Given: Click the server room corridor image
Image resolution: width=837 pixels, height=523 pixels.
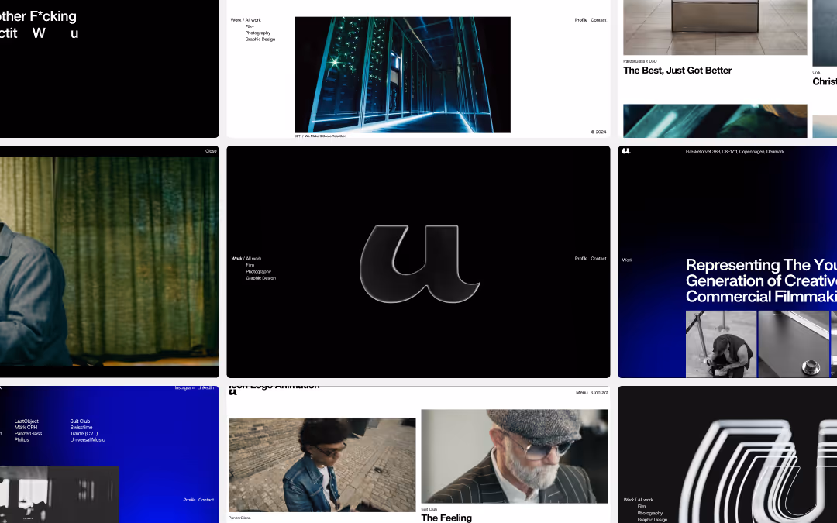Looking at the screenshot, I should tap(402, 74).
